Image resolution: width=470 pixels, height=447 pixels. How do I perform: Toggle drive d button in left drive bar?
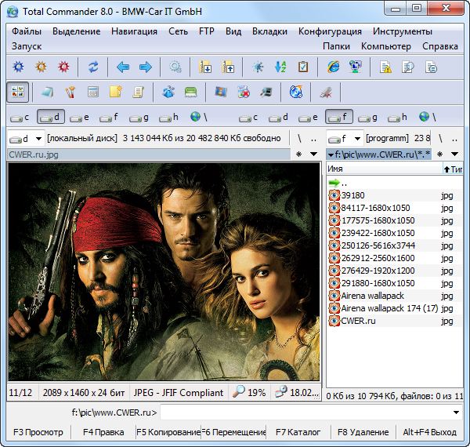click(51, 117)
